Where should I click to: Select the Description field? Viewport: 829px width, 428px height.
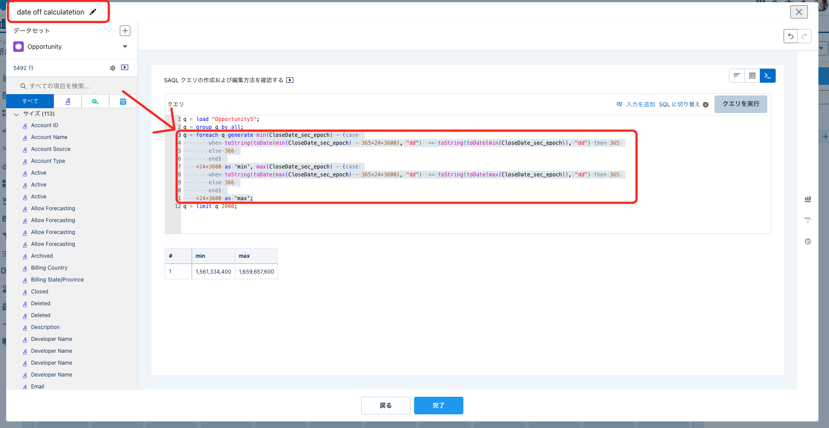(x=45, y=327)
